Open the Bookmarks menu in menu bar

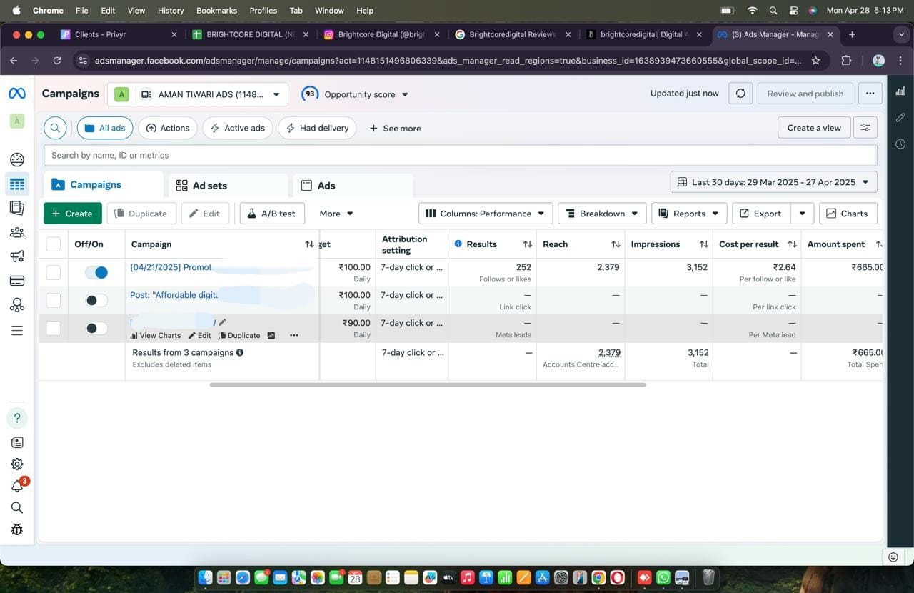point(216,11)
